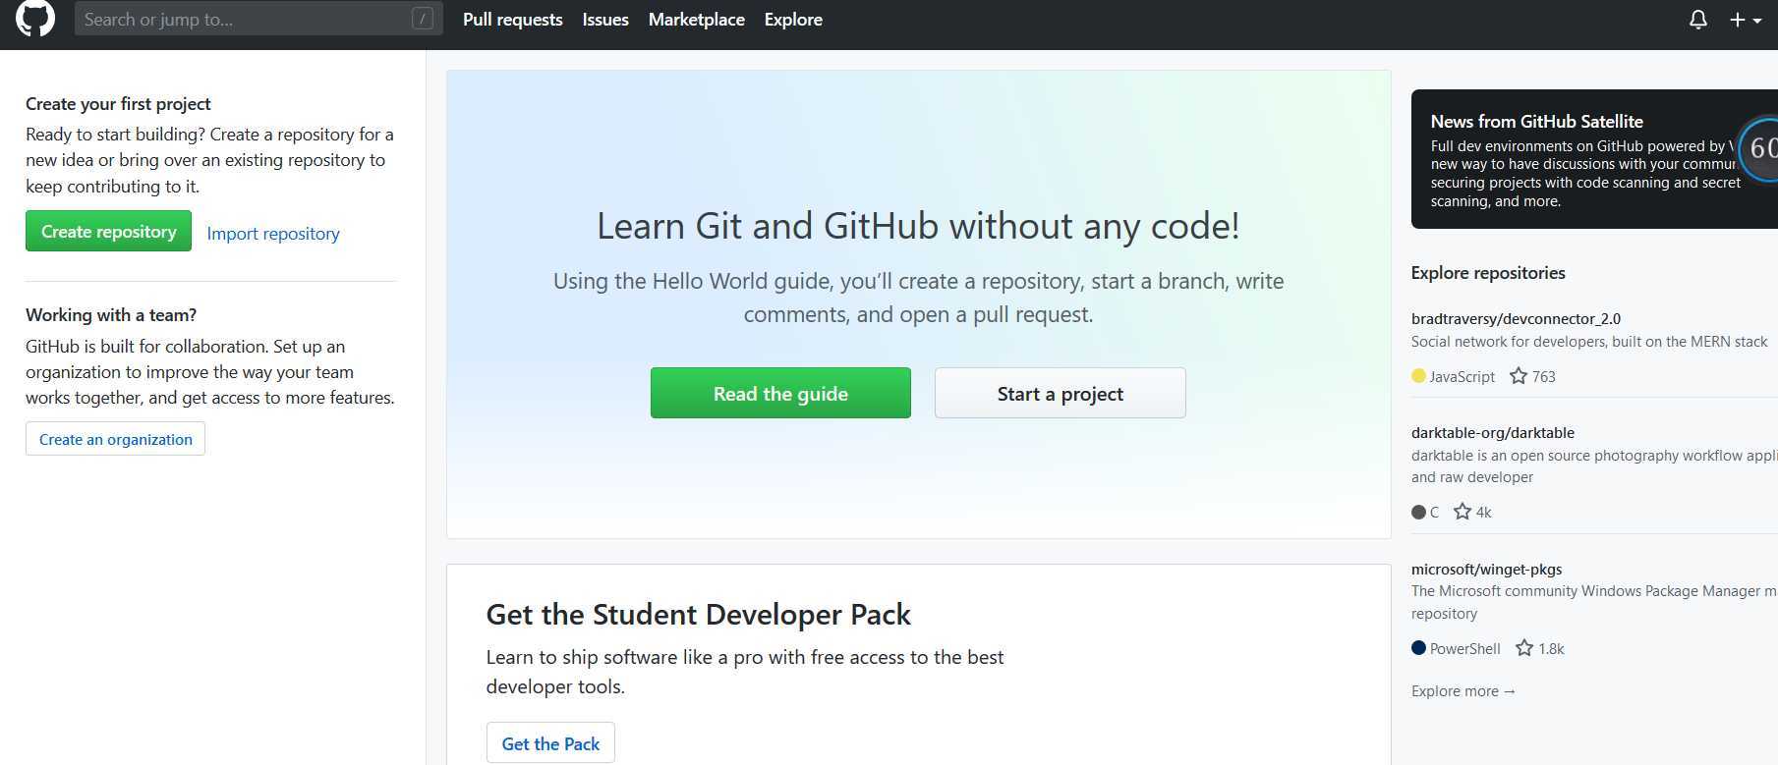Click the slash shortcut icon in search
1778x765 pixels.
pos(423,19)
